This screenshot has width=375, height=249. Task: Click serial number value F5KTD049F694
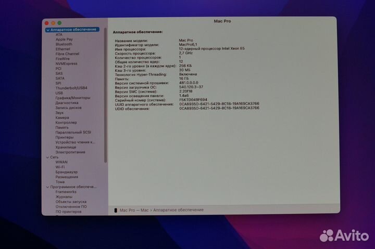(193, 100)
